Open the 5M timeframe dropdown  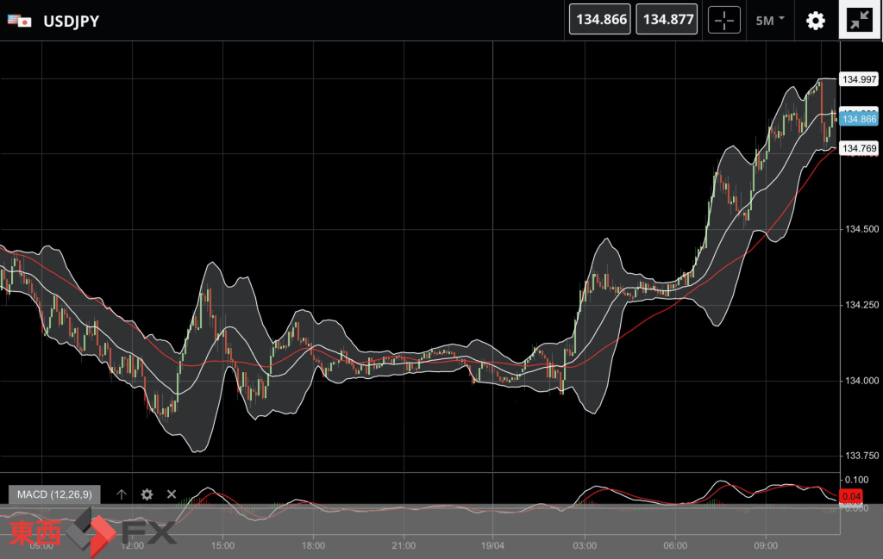point(770,21)
